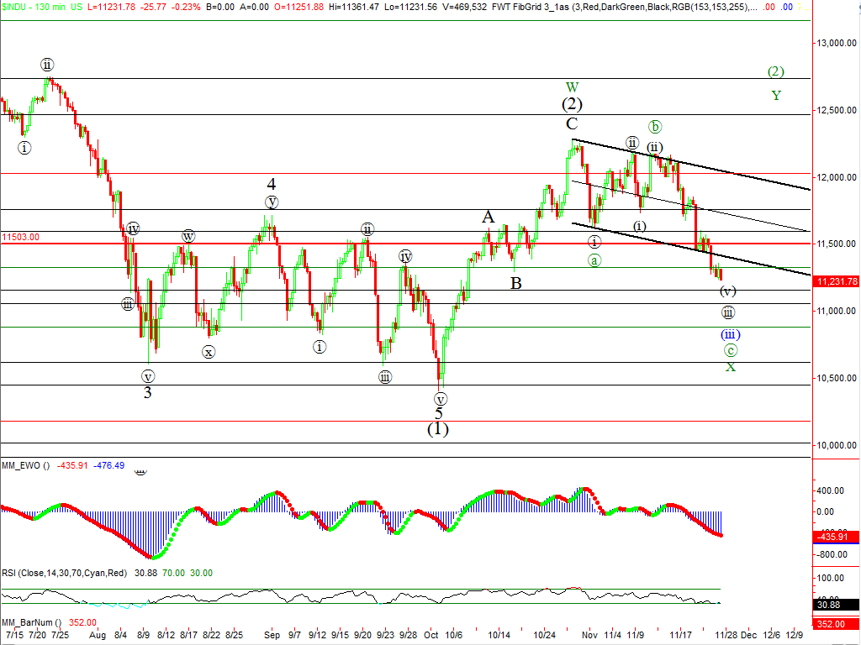This screenshot has height=645, width=861.
Task: Click the Sep date on time axis
Action: (270, 637)
